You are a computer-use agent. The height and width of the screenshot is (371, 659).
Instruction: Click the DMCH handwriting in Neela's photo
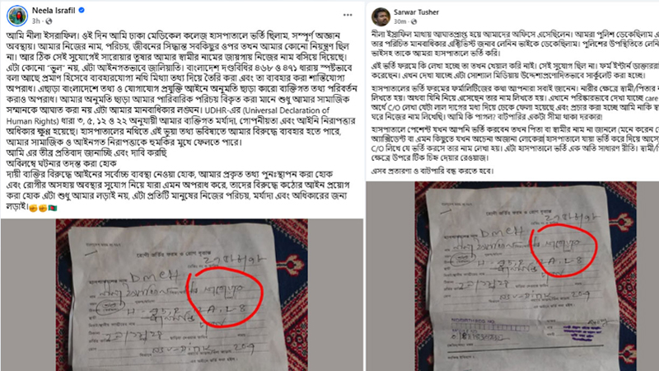point(154,276)
